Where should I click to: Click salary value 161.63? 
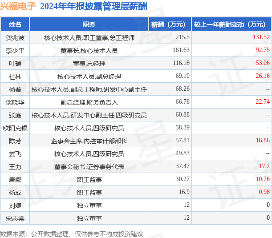coord(181,50)
